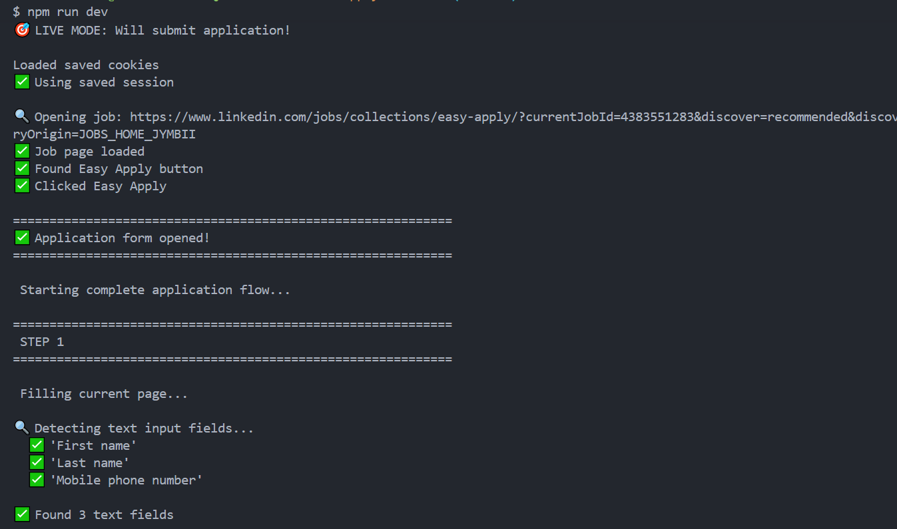
Task: Click the 'npm run dev' command text
Action: 67,13
